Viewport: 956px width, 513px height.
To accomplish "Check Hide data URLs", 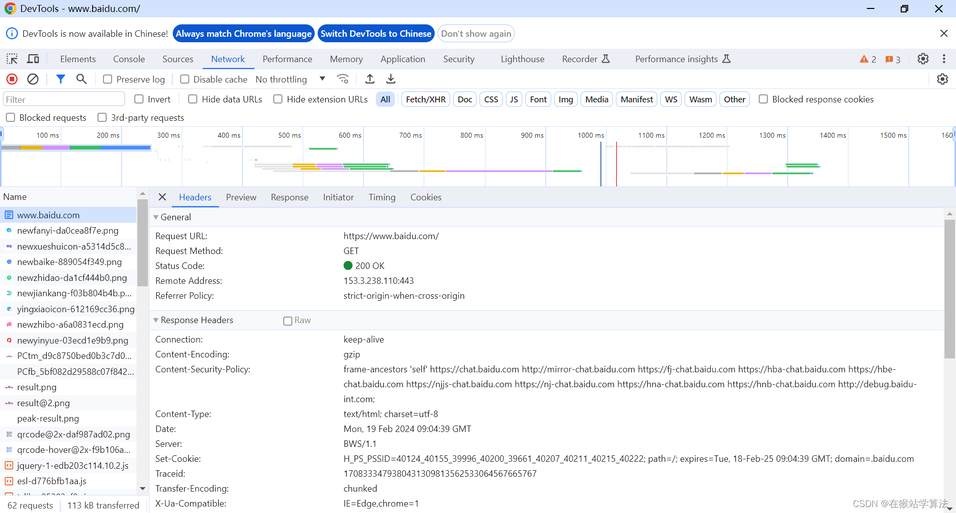I will [193, 99].
